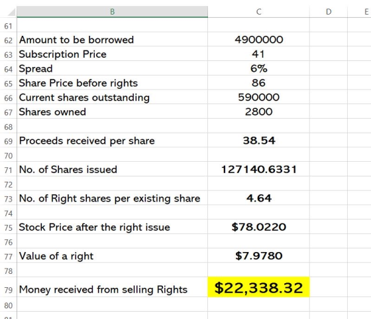Click value $78.0220
371x319 pixels.
point(258,227)
